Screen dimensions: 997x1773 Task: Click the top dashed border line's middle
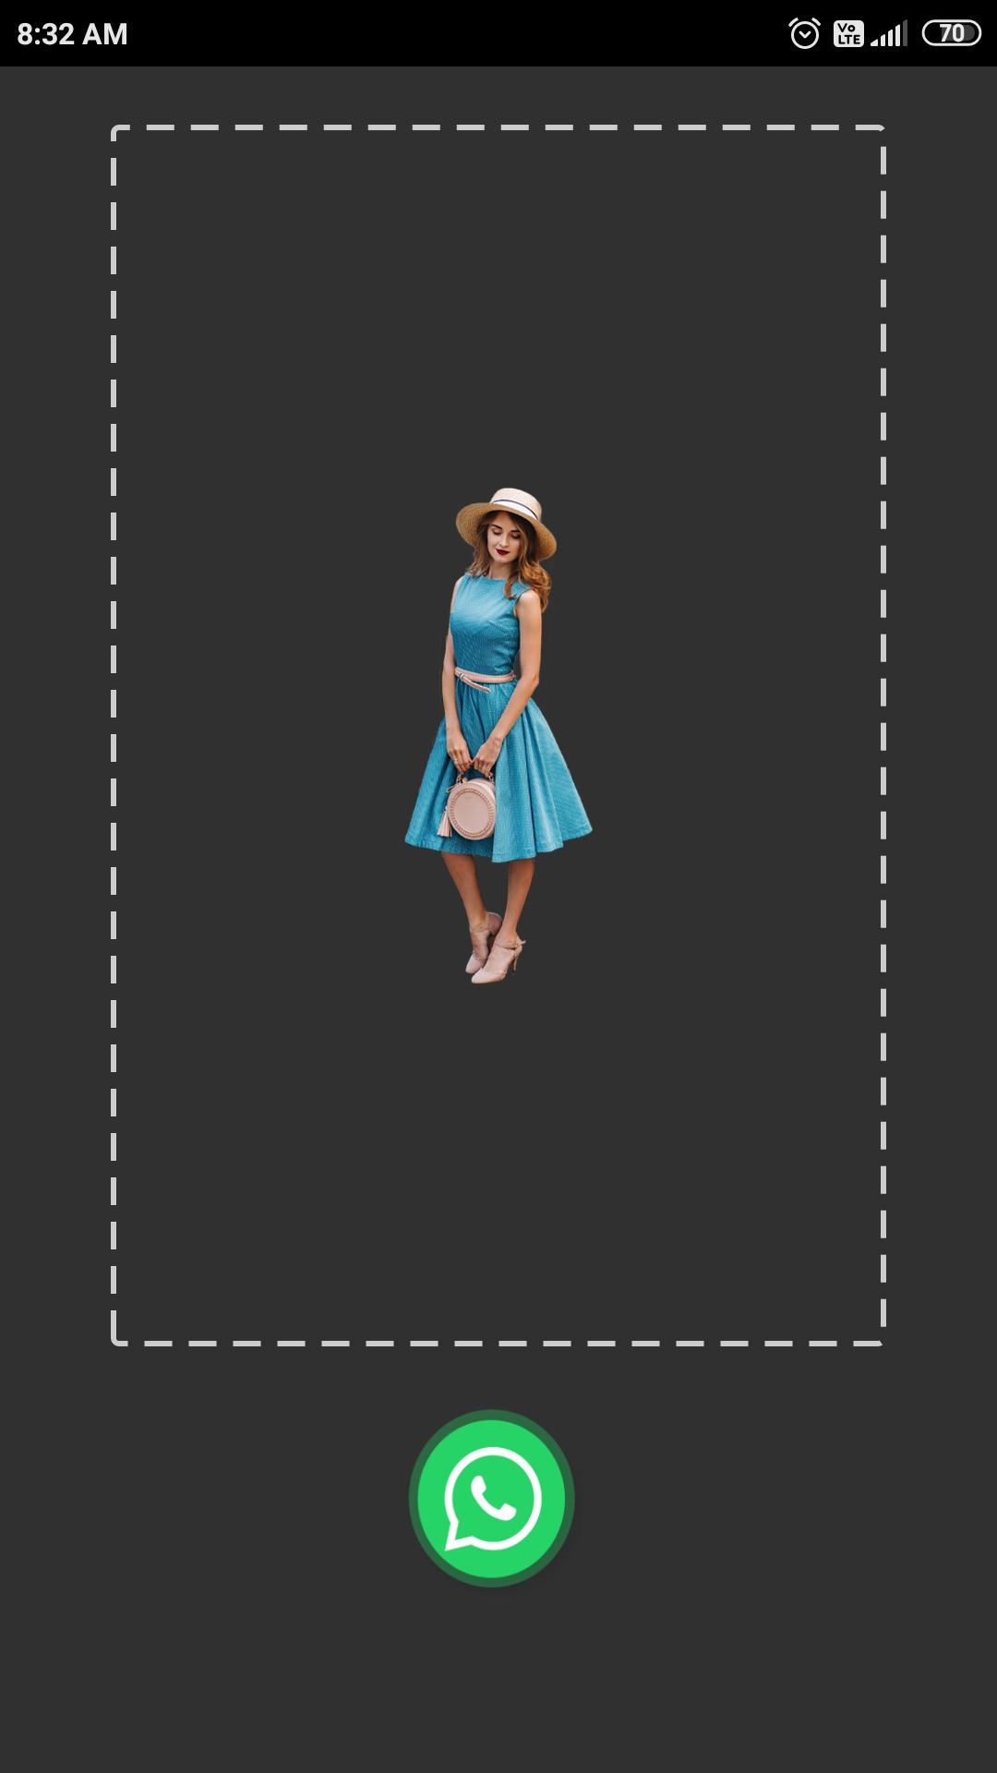(498, 127)
